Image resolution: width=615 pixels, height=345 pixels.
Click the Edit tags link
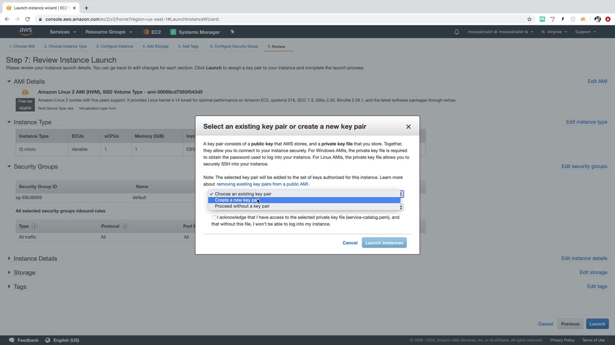click(x=597, y=287)
